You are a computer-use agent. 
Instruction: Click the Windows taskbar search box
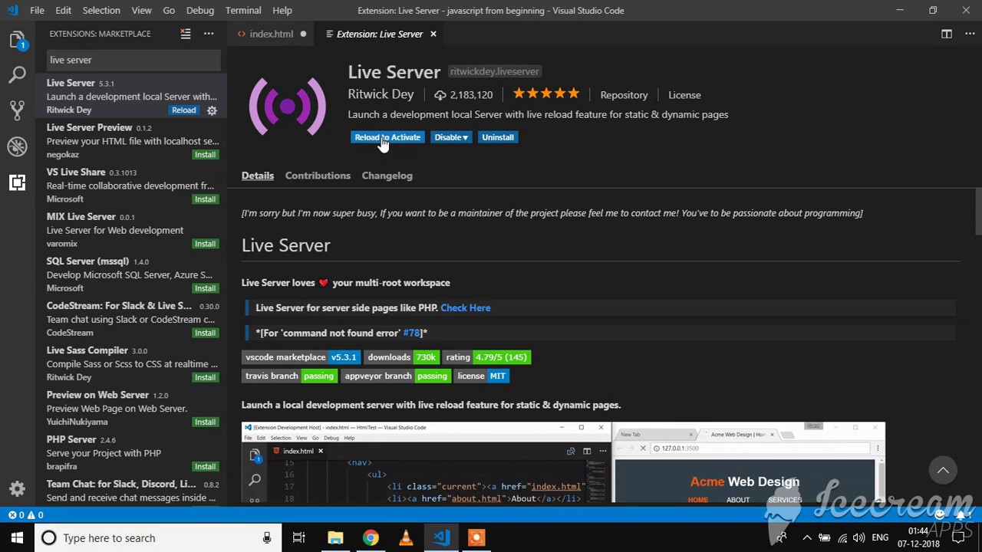[x=157, y=538]
